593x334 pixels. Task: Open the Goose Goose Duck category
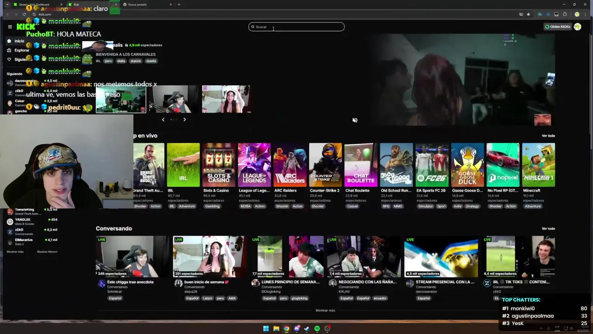pos(467,165)
